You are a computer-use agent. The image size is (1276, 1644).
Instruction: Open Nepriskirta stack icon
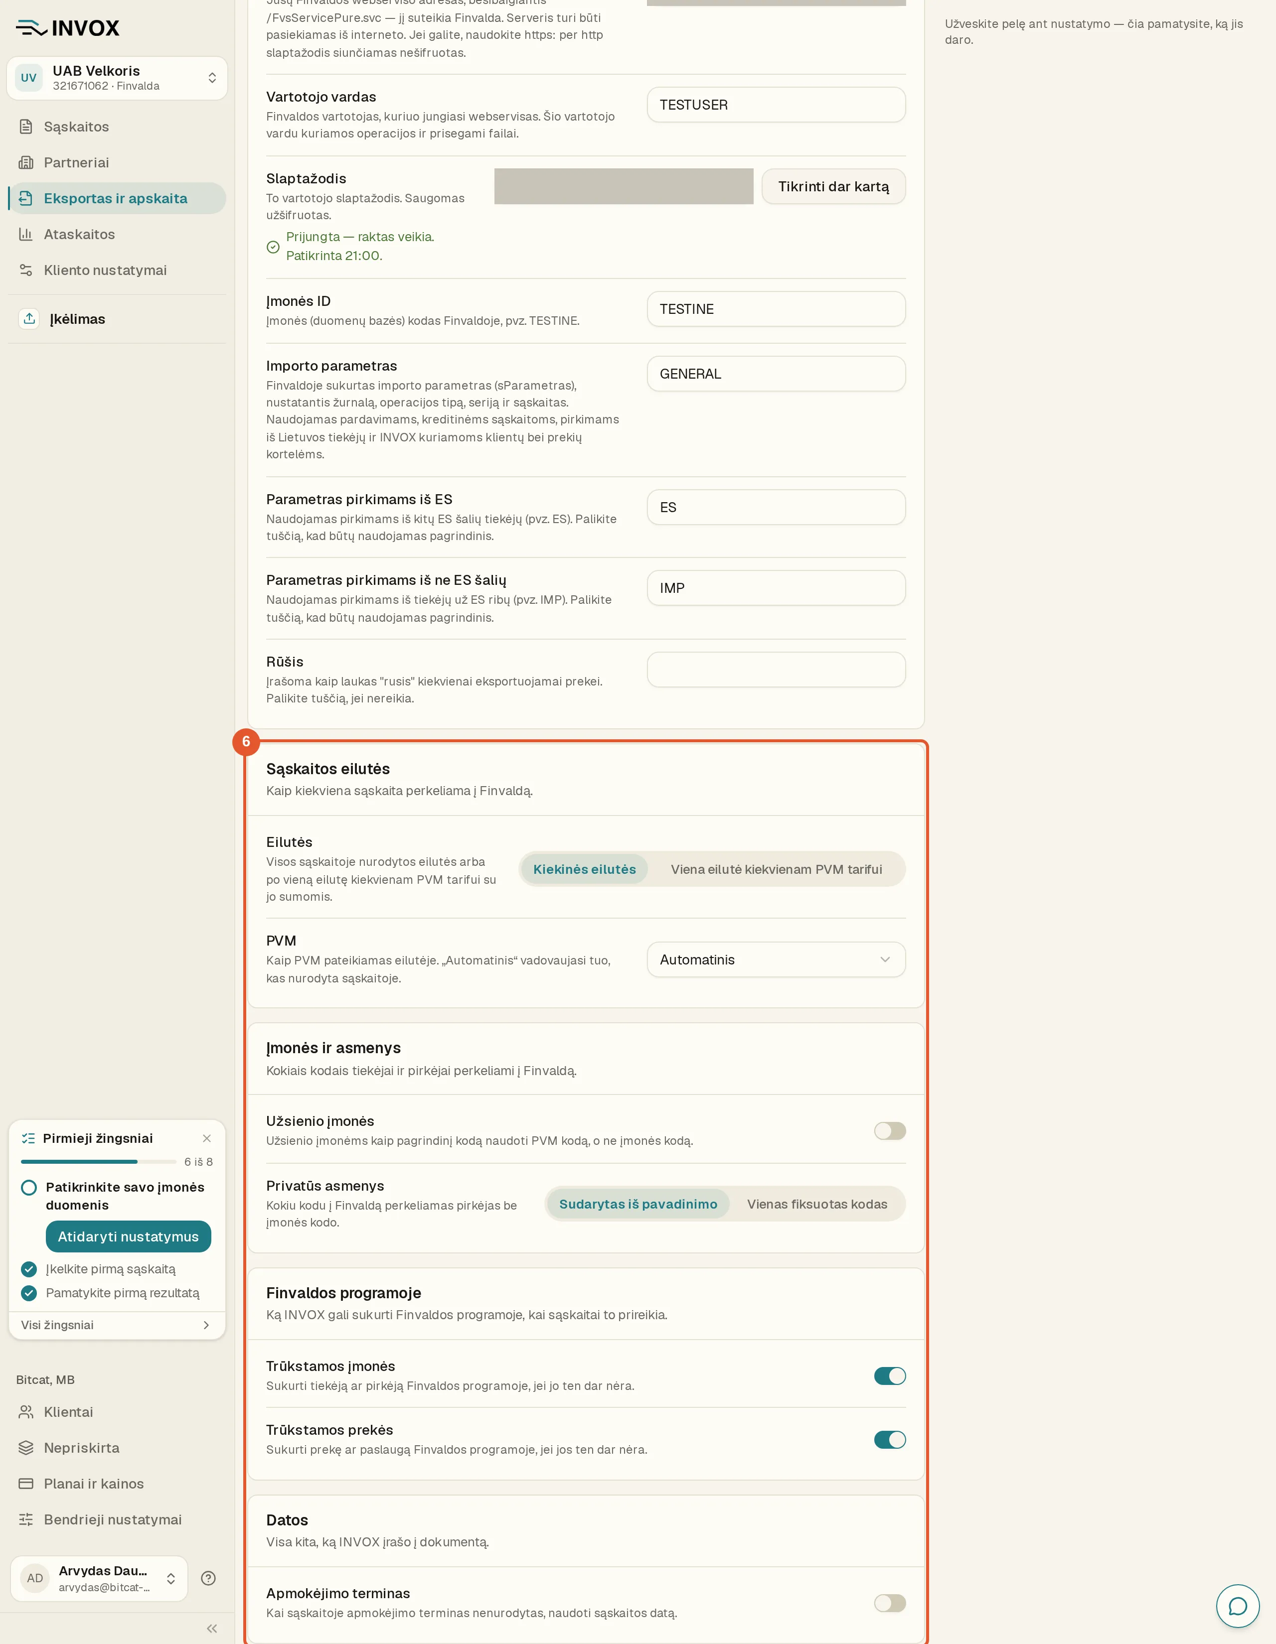(25, 1448)
